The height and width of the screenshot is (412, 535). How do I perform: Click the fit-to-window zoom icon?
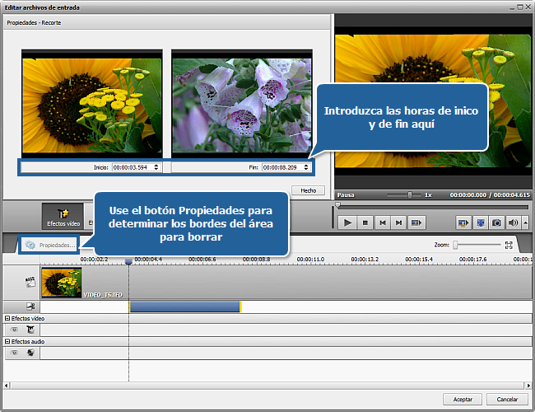[x=509, y=245]
